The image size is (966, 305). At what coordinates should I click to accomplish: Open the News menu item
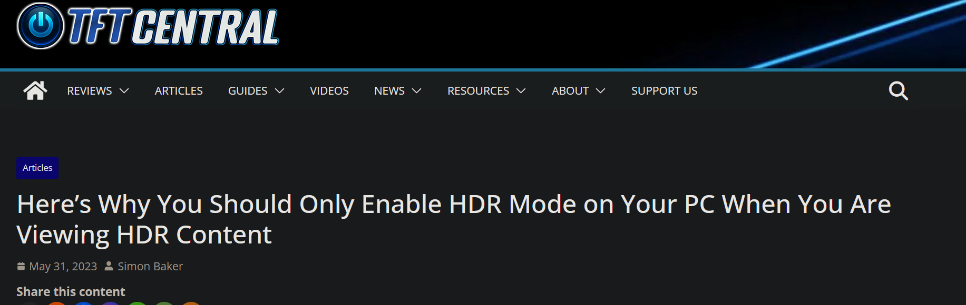(x=389, y=90)
